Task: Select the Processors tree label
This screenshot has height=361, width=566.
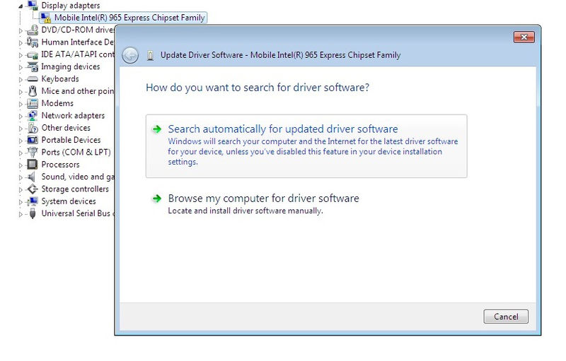Action: (x=60, y=165)
